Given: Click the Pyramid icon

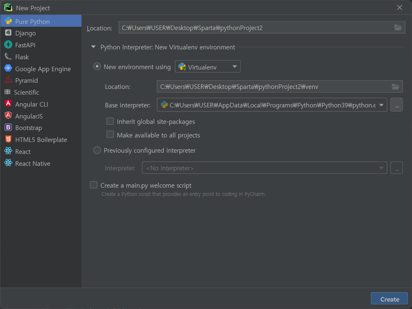Looking at the screenshot, I should (x=8, y=80).
